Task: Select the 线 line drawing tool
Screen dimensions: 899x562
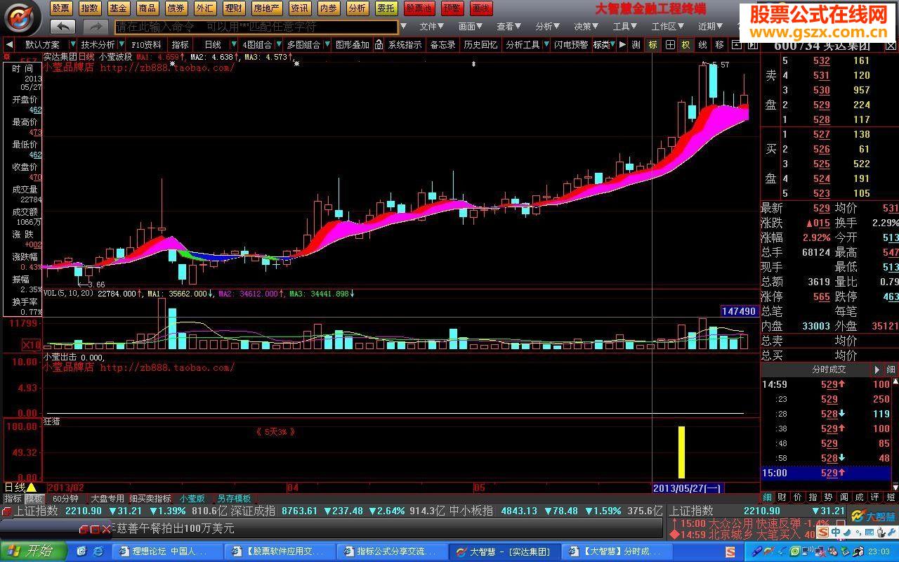Action: [x=703, y=44]
